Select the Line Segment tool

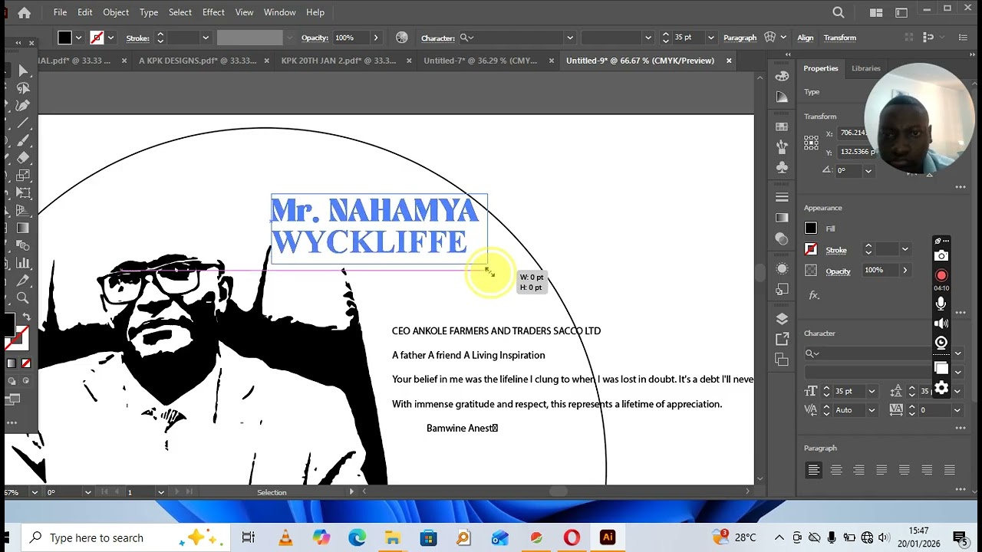(x=23, y=123)
